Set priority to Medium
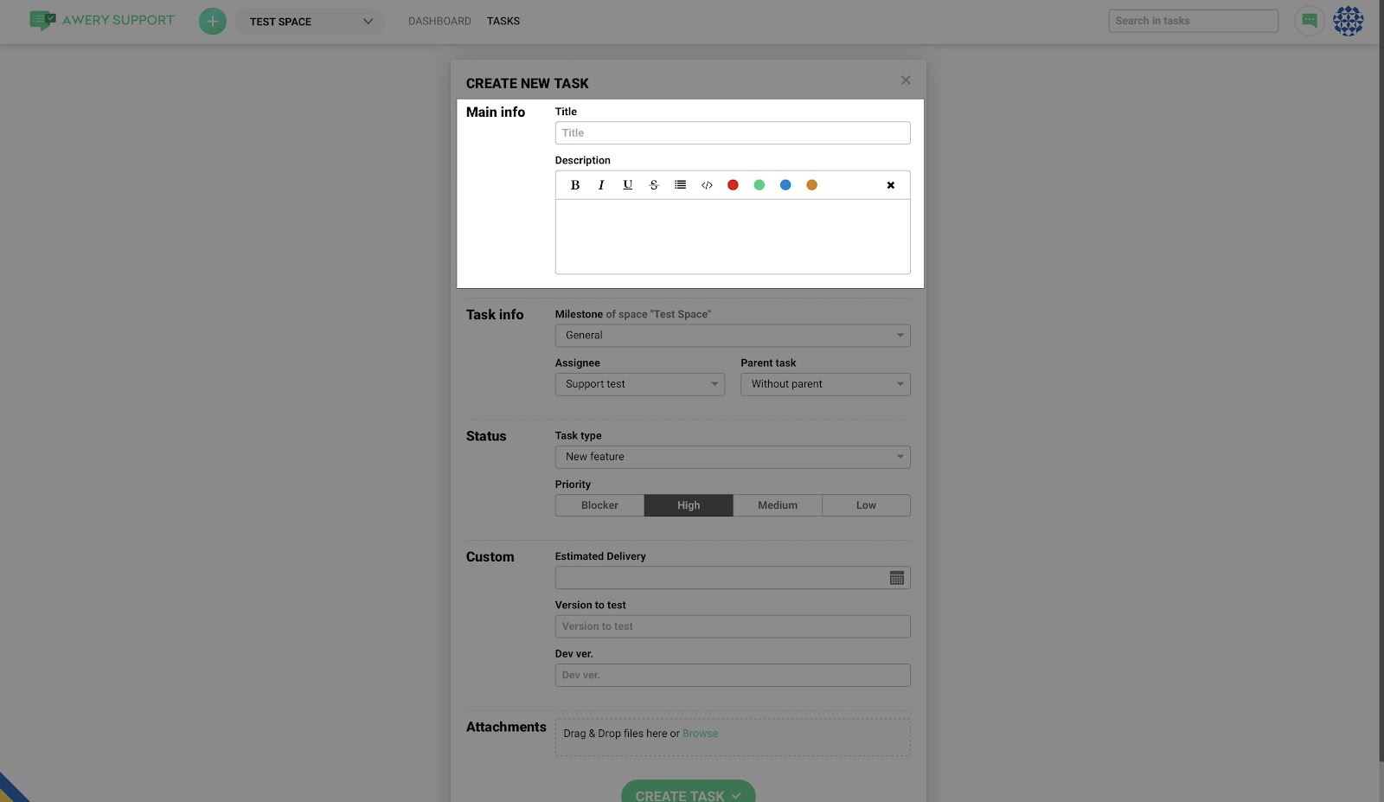Viewport: 1384px width, 802px height. tap(777, 505)
